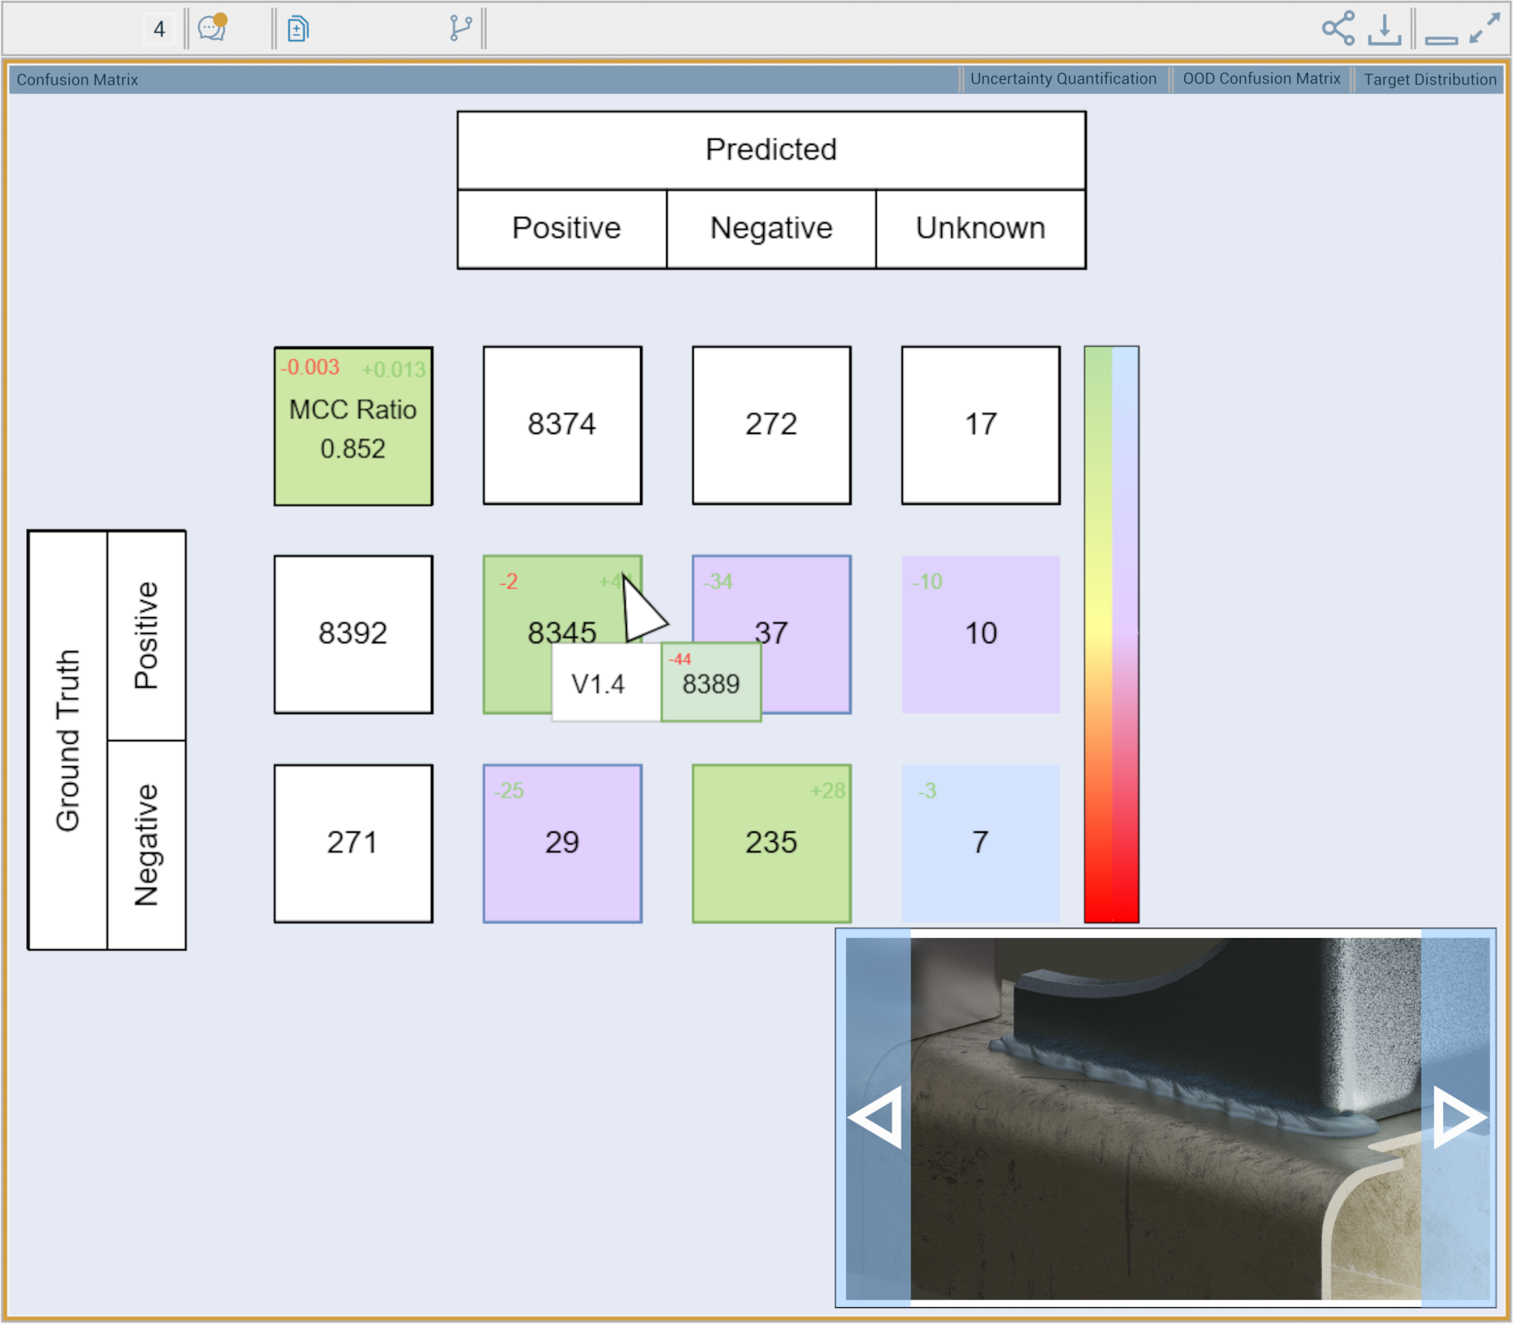Open the comments chat bubble icon
Image resolution: width=1513 pixels, height=1324 pixels.
[x=212, y=28]
